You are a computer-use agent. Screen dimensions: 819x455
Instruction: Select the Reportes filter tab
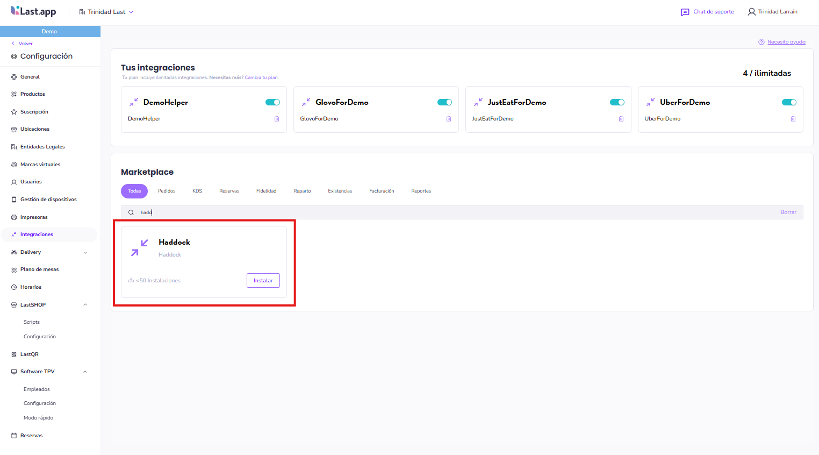coord(421,191)
